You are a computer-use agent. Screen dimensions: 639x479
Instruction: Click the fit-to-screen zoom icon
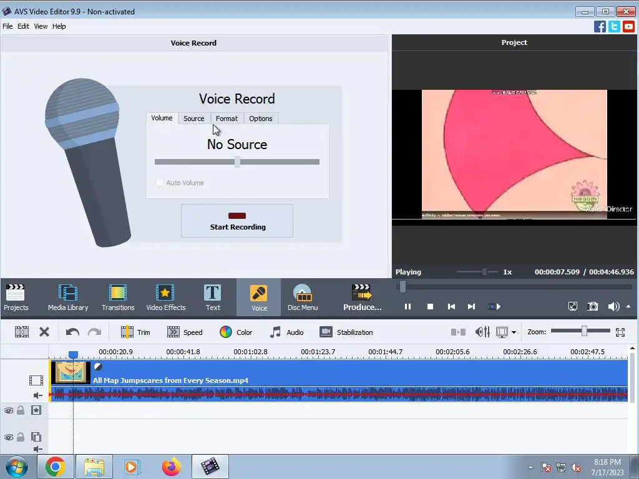pyautogui.click(x=620, y=332)
